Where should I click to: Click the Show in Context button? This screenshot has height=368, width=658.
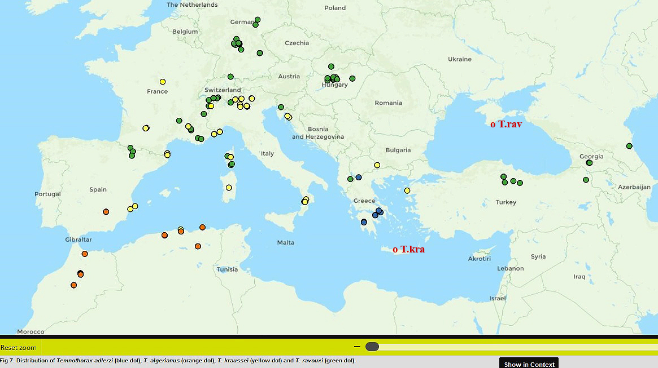point(529,364)
